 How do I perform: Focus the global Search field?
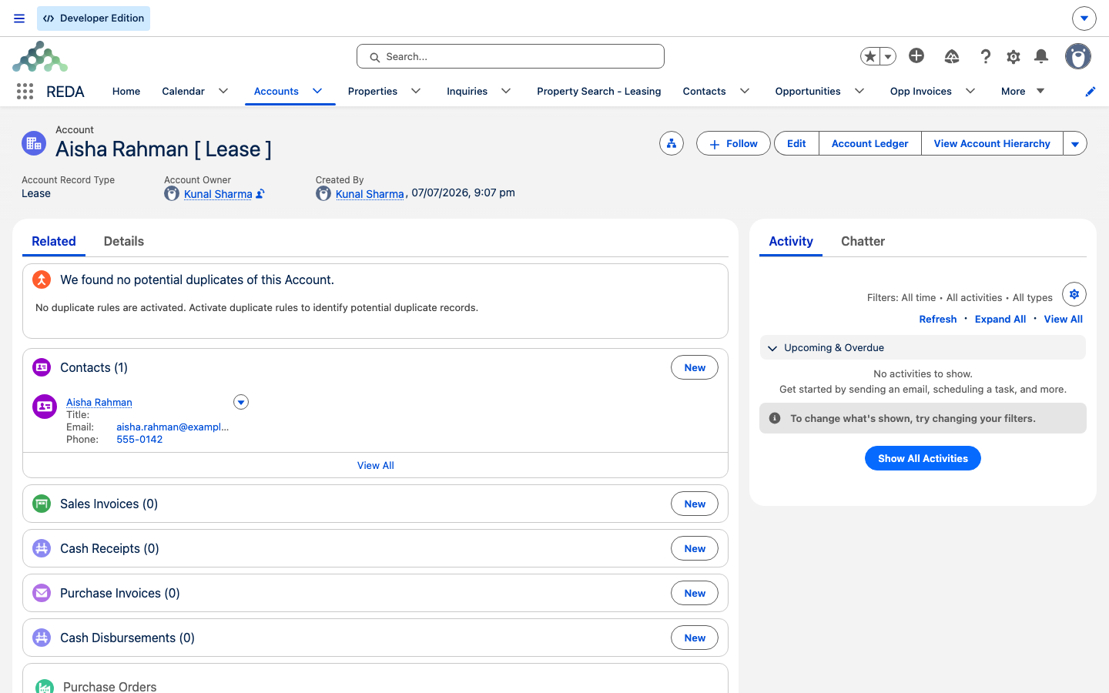[x=511, y=56]
